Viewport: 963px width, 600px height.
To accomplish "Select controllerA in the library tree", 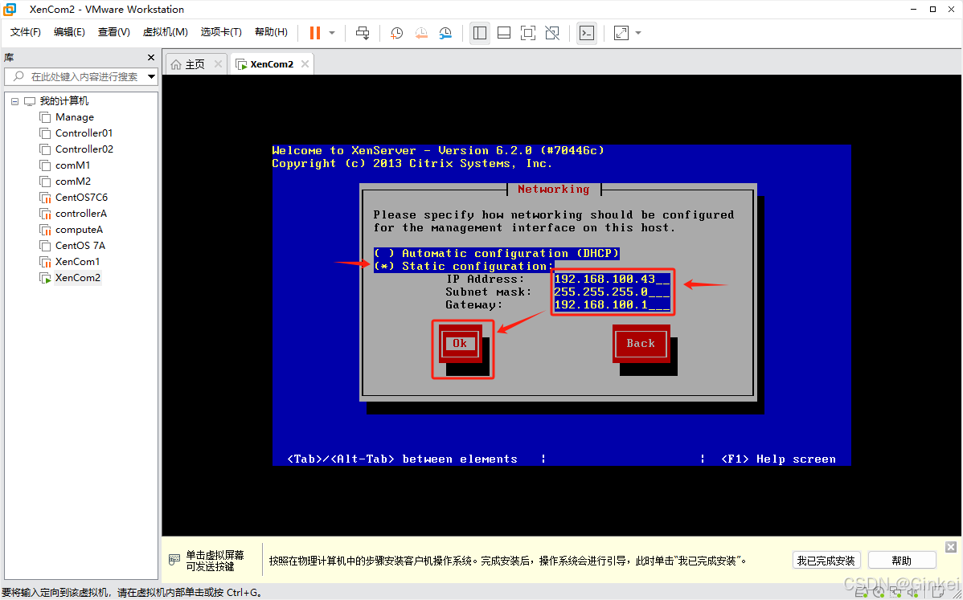I will (x=80, y=214).
